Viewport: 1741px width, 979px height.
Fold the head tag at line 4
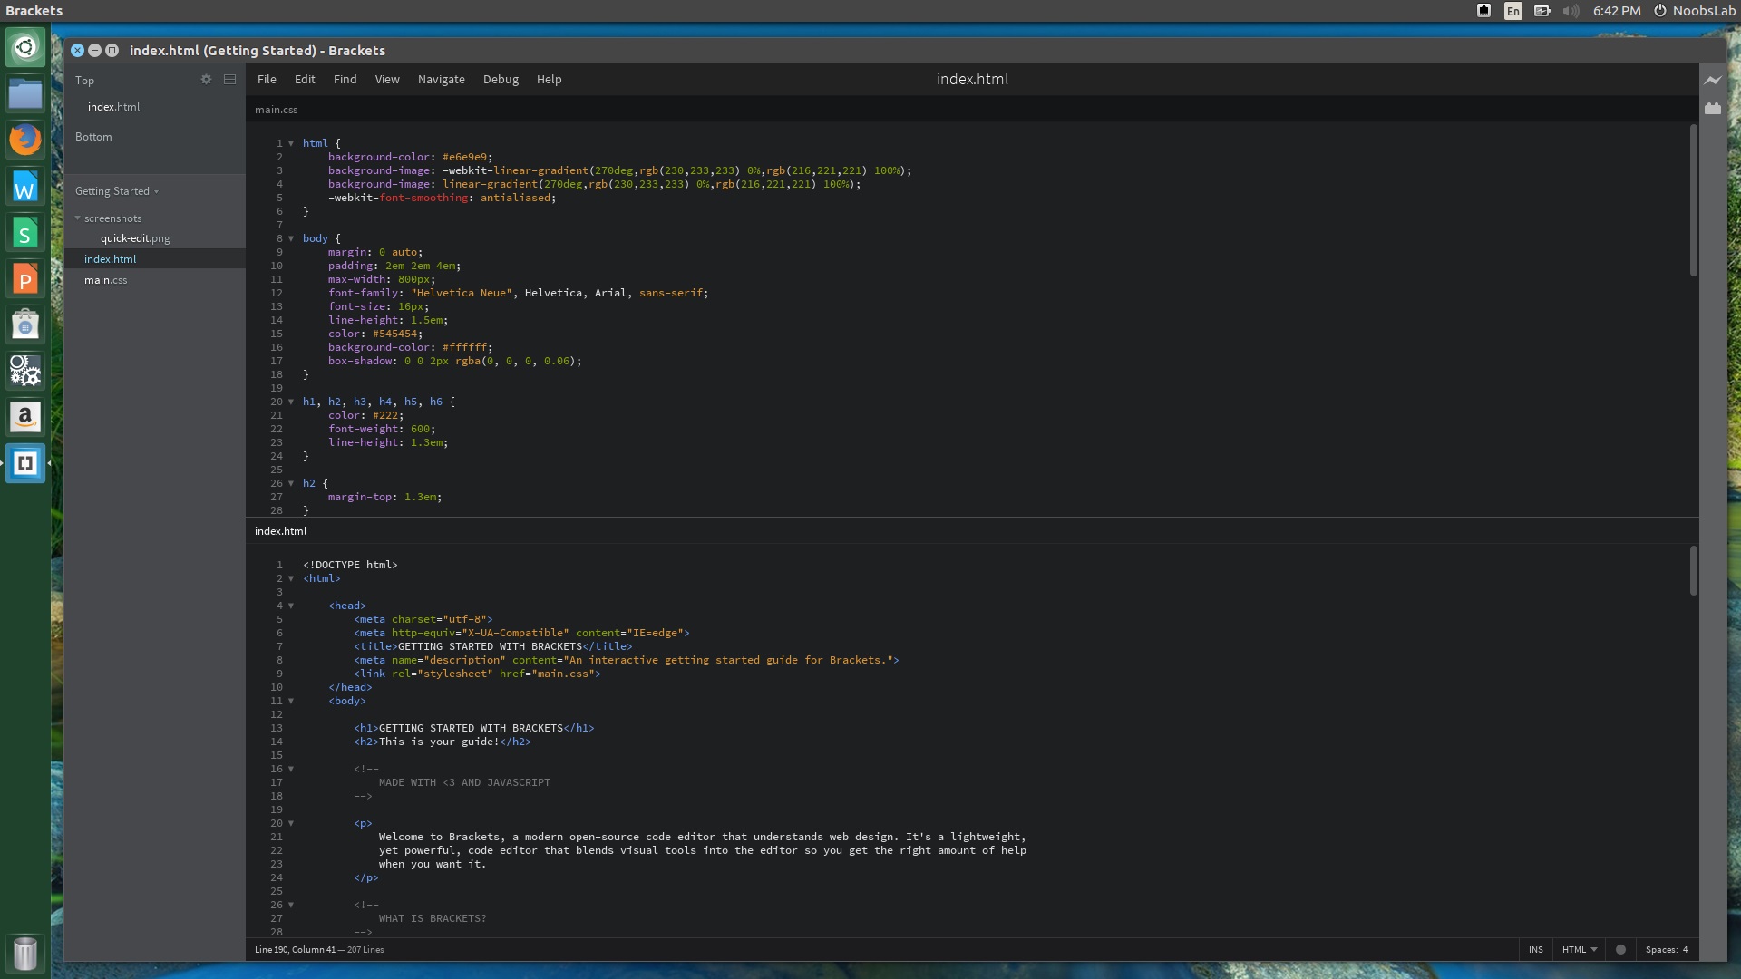pyautogui.click(x=291, y=606)
